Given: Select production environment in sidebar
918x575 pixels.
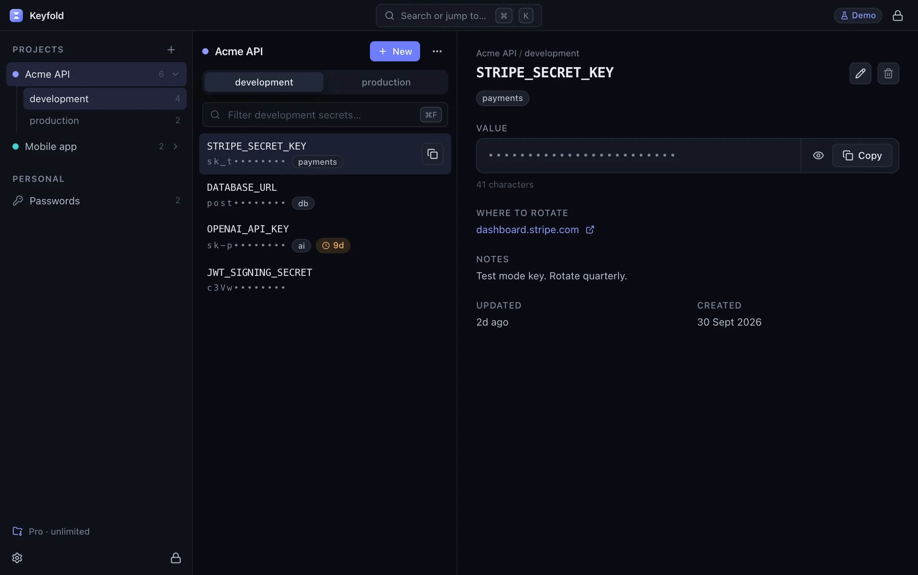Looking at the screenshot, I should (x=105, y=120).
